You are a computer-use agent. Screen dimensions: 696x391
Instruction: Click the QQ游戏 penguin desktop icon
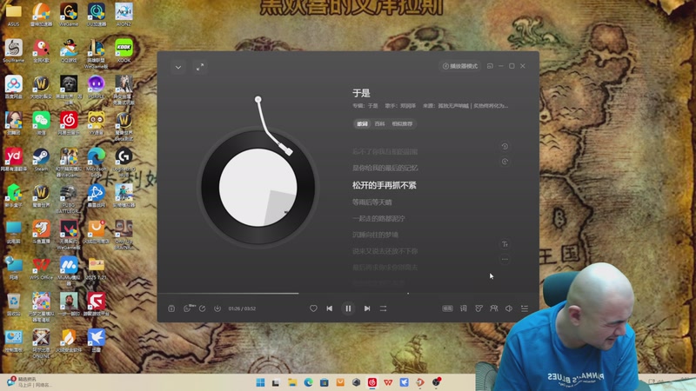(69, 50)
